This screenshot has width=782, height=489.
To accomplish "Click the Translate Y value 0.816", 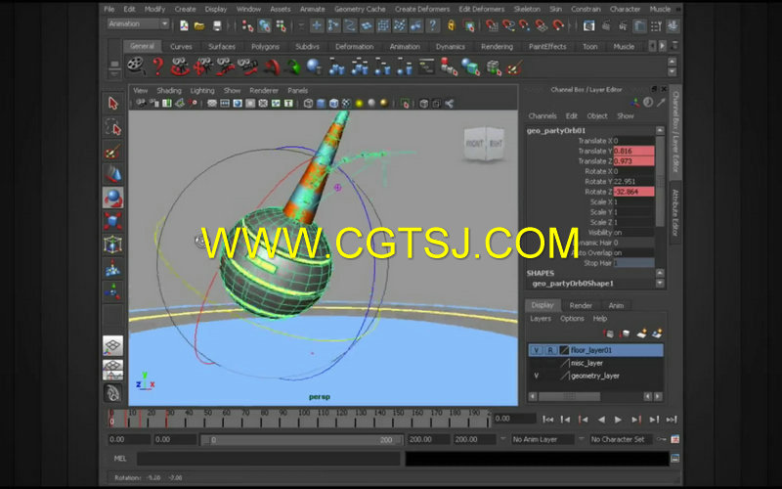I will coord(633,151).
